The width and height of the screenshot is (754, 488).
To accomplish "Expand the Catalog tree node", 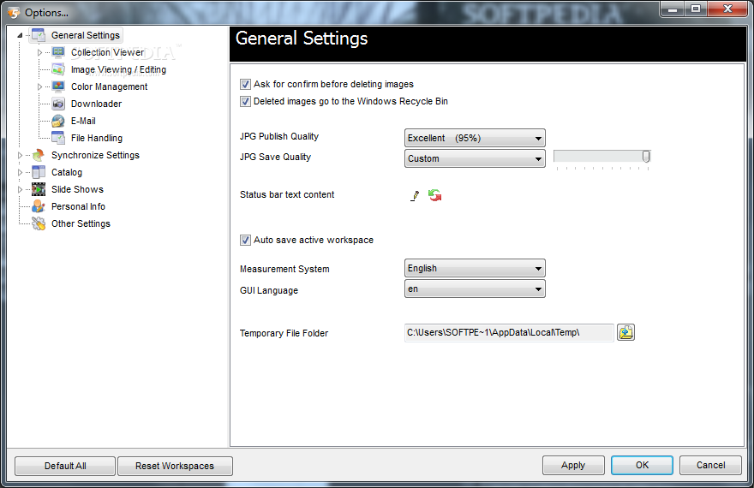I will (20, 172).
